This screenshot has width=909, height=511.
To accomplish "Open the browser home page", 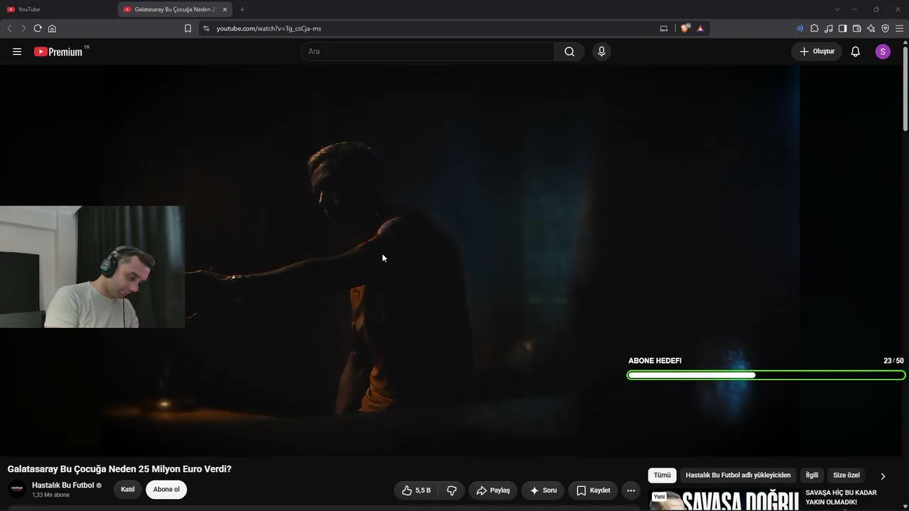I will coord(52,28).
